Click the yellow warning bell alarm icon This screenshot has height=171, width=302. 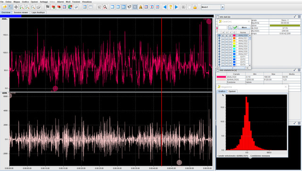point(141,7)
